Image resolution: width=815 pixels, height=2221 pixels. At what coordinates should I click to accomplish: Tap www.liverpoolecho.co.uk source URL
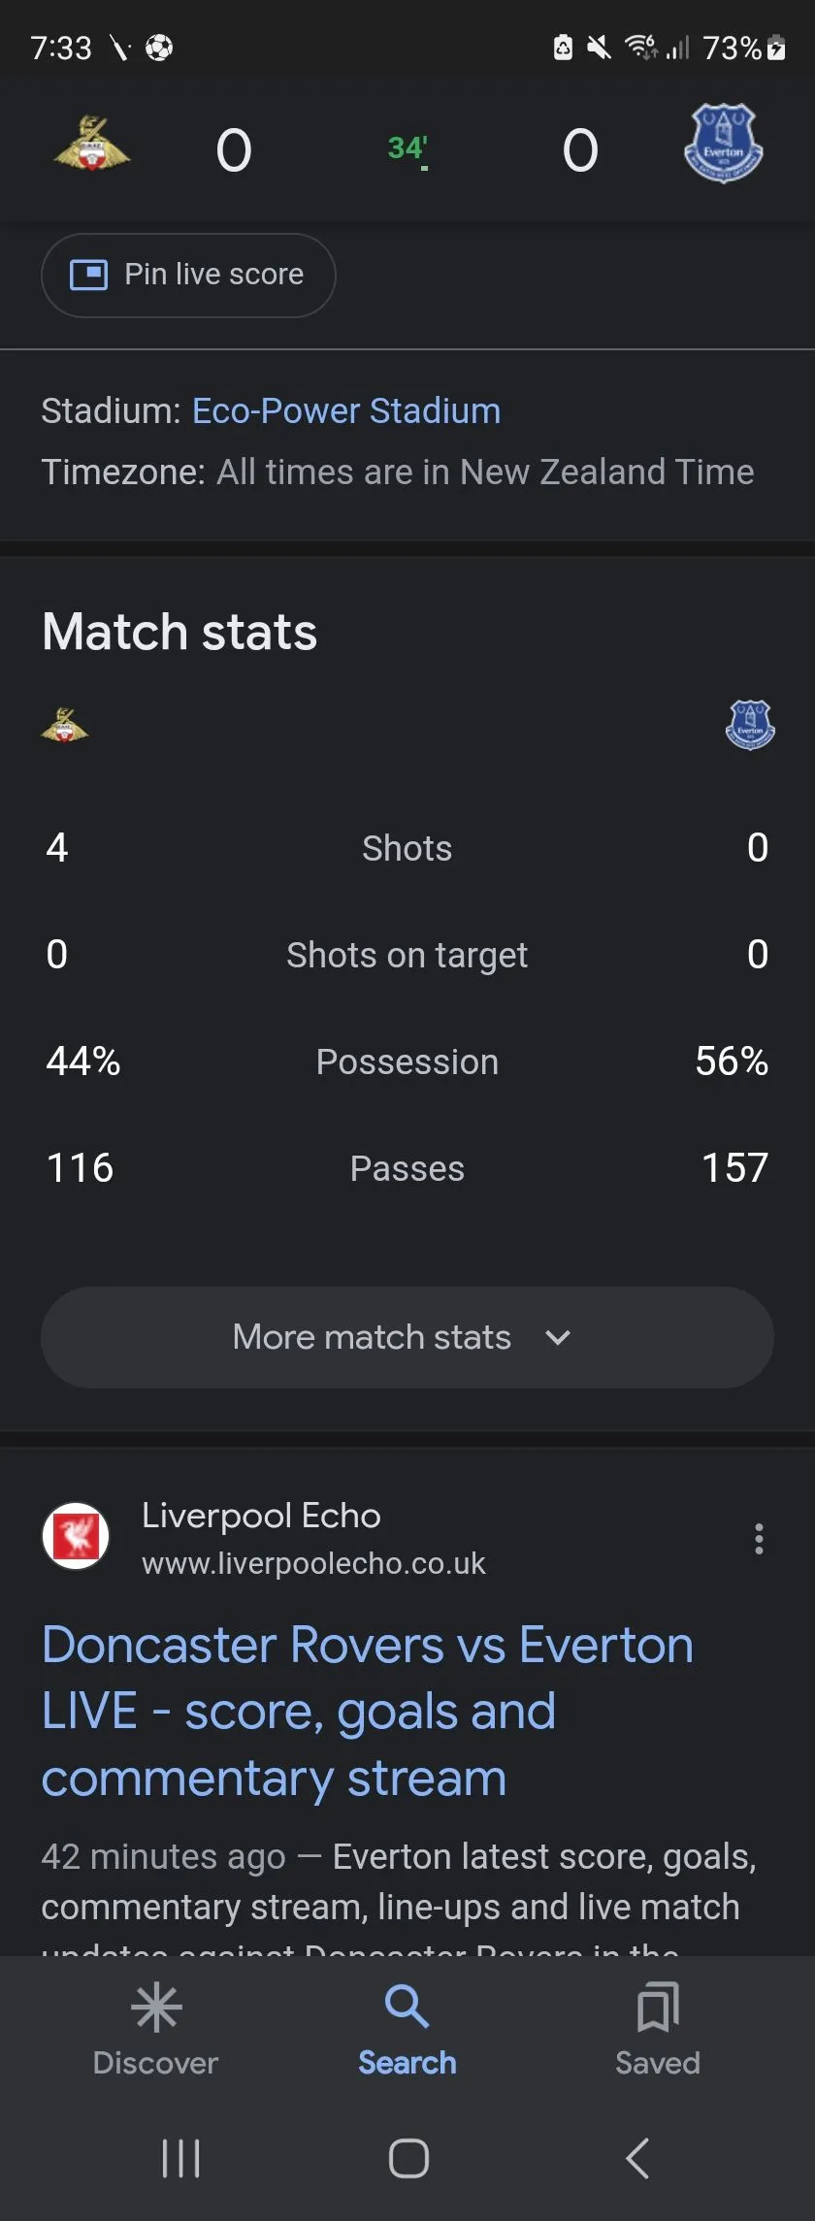(x=313, y=1563)
